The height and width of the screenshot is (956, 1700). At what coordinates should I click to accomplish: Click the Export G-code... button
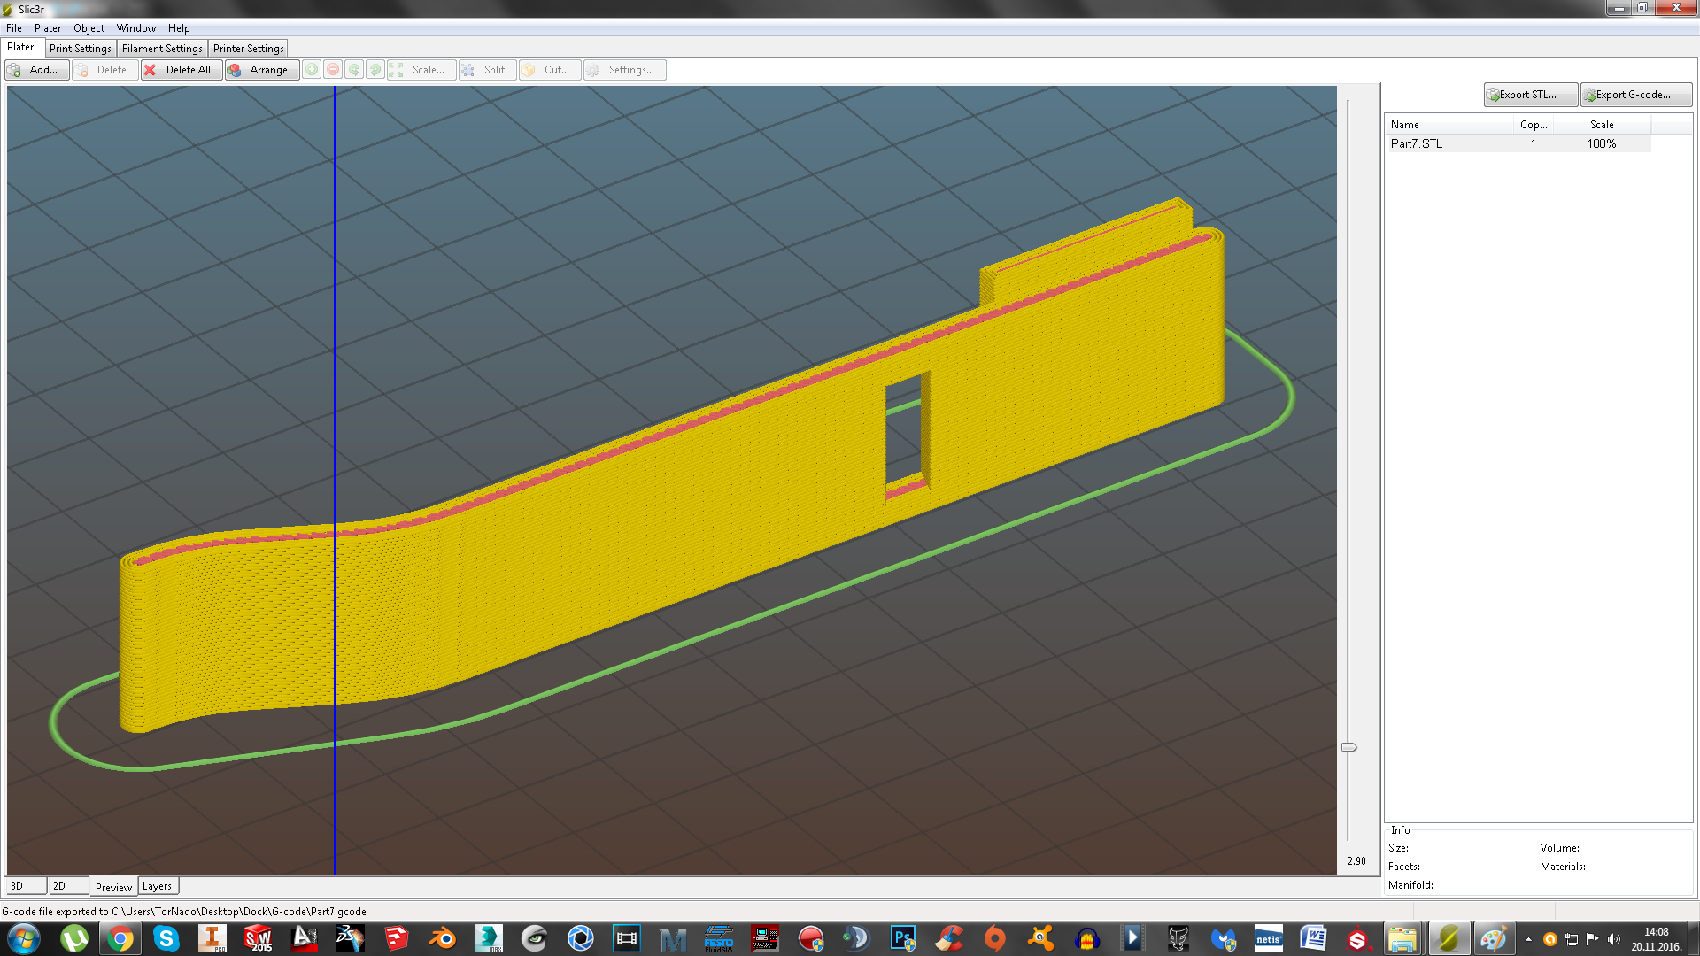point(1634,95)
